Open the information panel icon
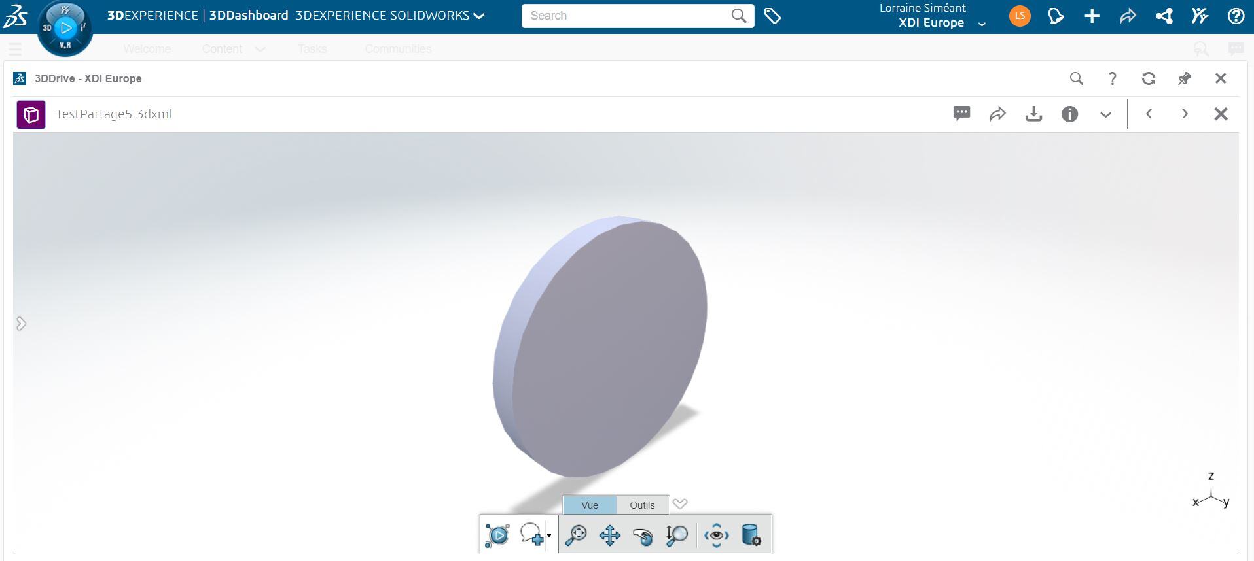The width and height of the screenshot is (1254, 561). coord(1069,114)
